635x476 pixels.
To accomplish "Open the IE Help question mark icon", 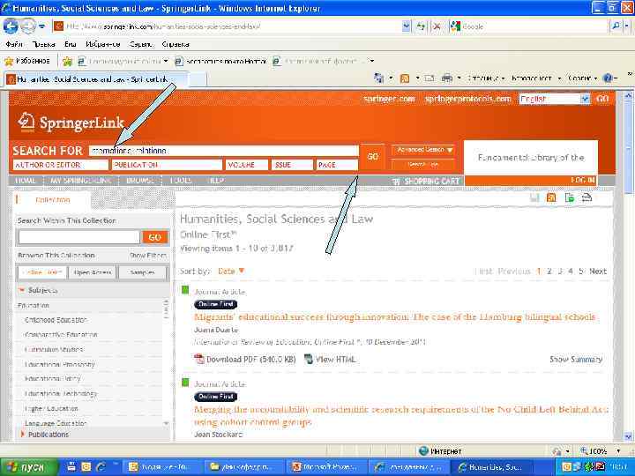I will 608,78.
